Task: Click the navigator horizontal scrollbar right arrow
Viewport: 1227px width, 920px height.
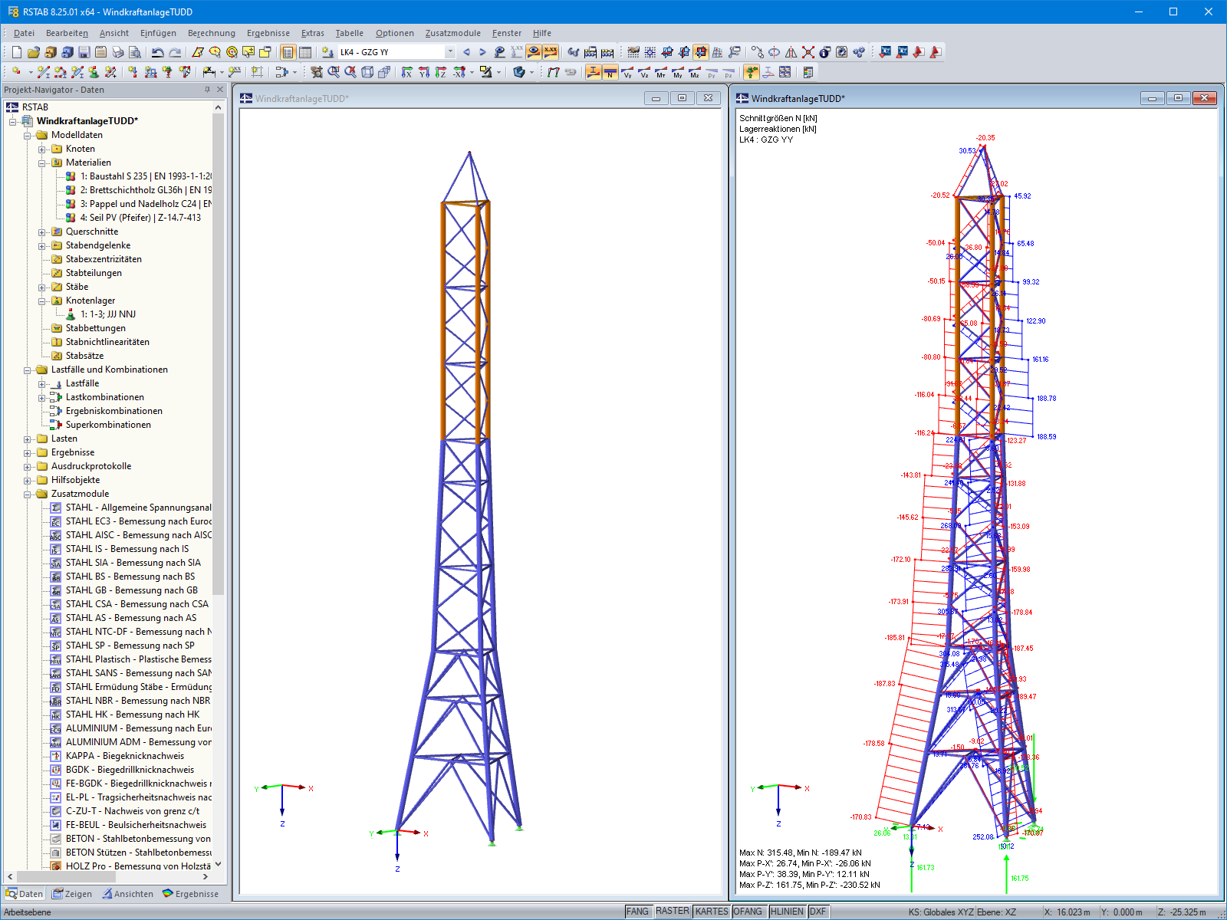Action: [x=206, y=877]
